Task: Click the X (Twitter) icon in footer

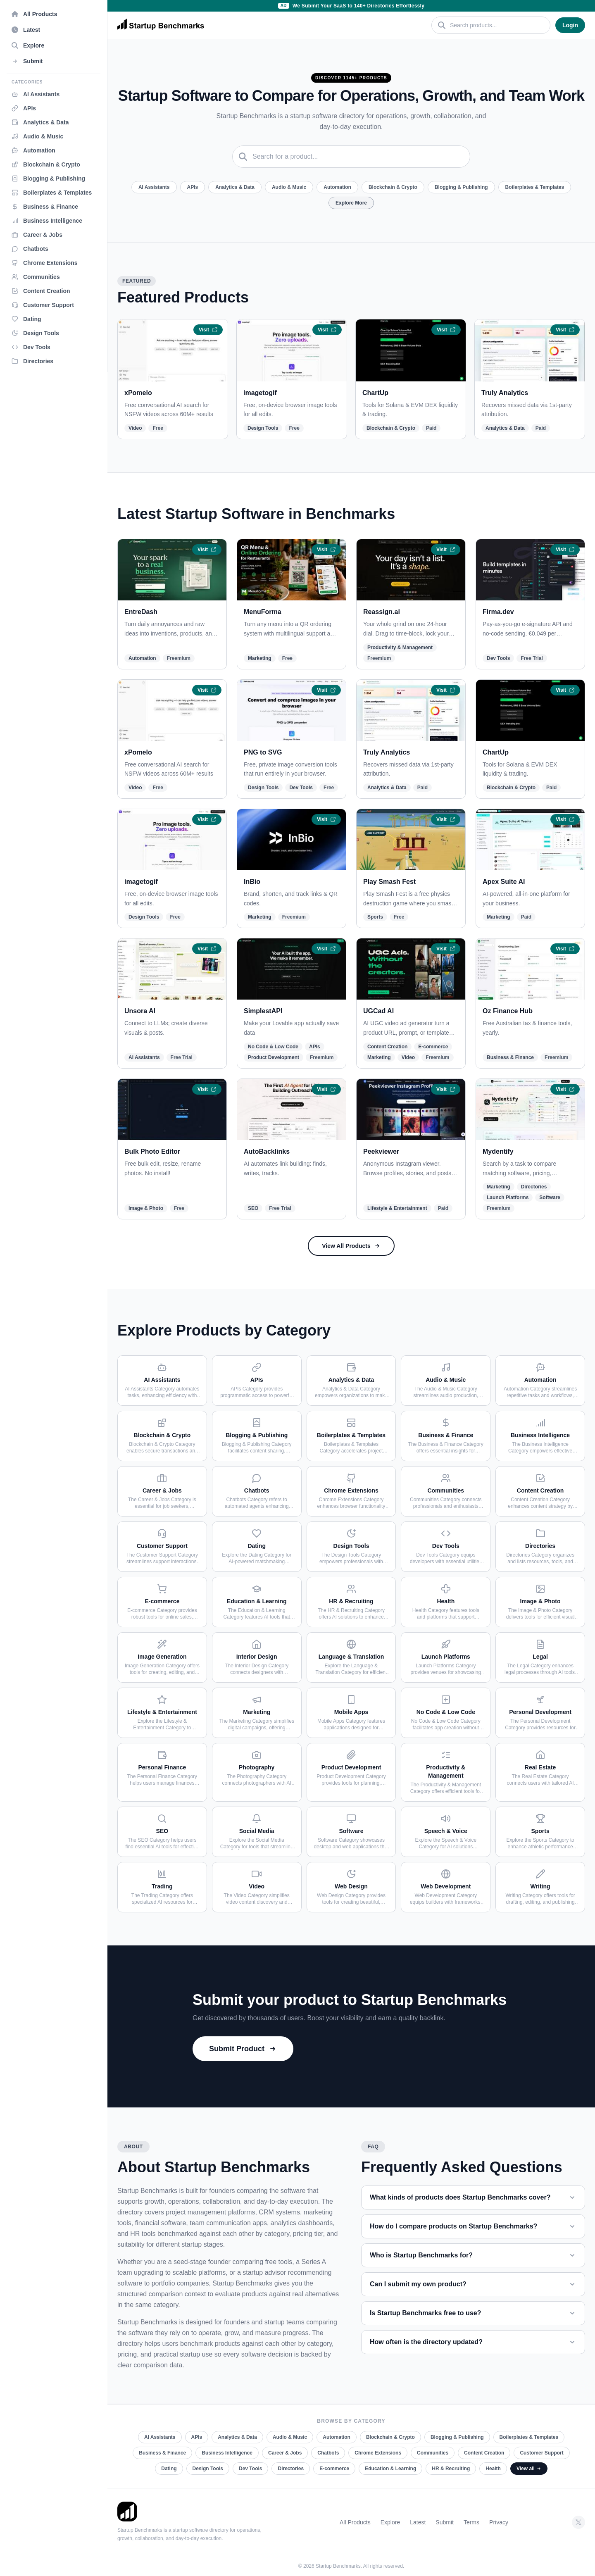Action: click(578, 2522)
